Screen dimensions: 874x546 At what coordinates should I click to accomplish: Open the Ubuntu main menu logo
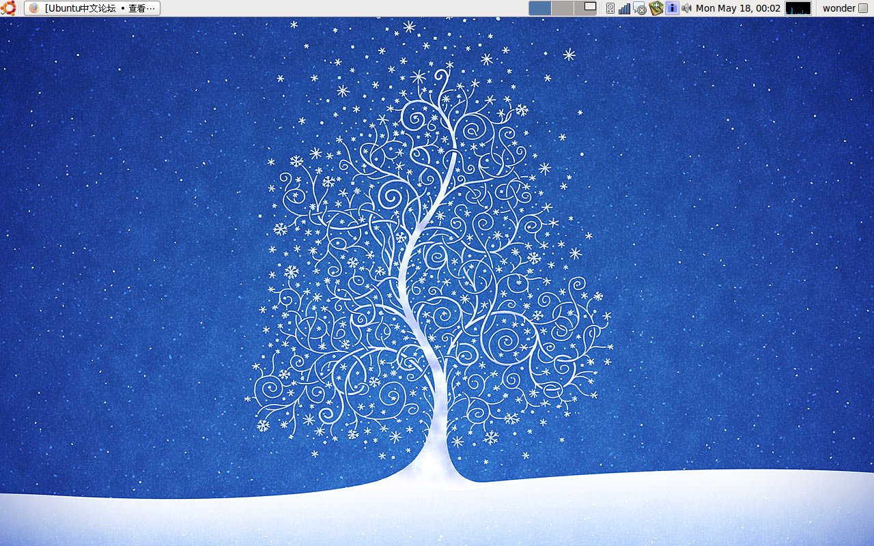9,8
